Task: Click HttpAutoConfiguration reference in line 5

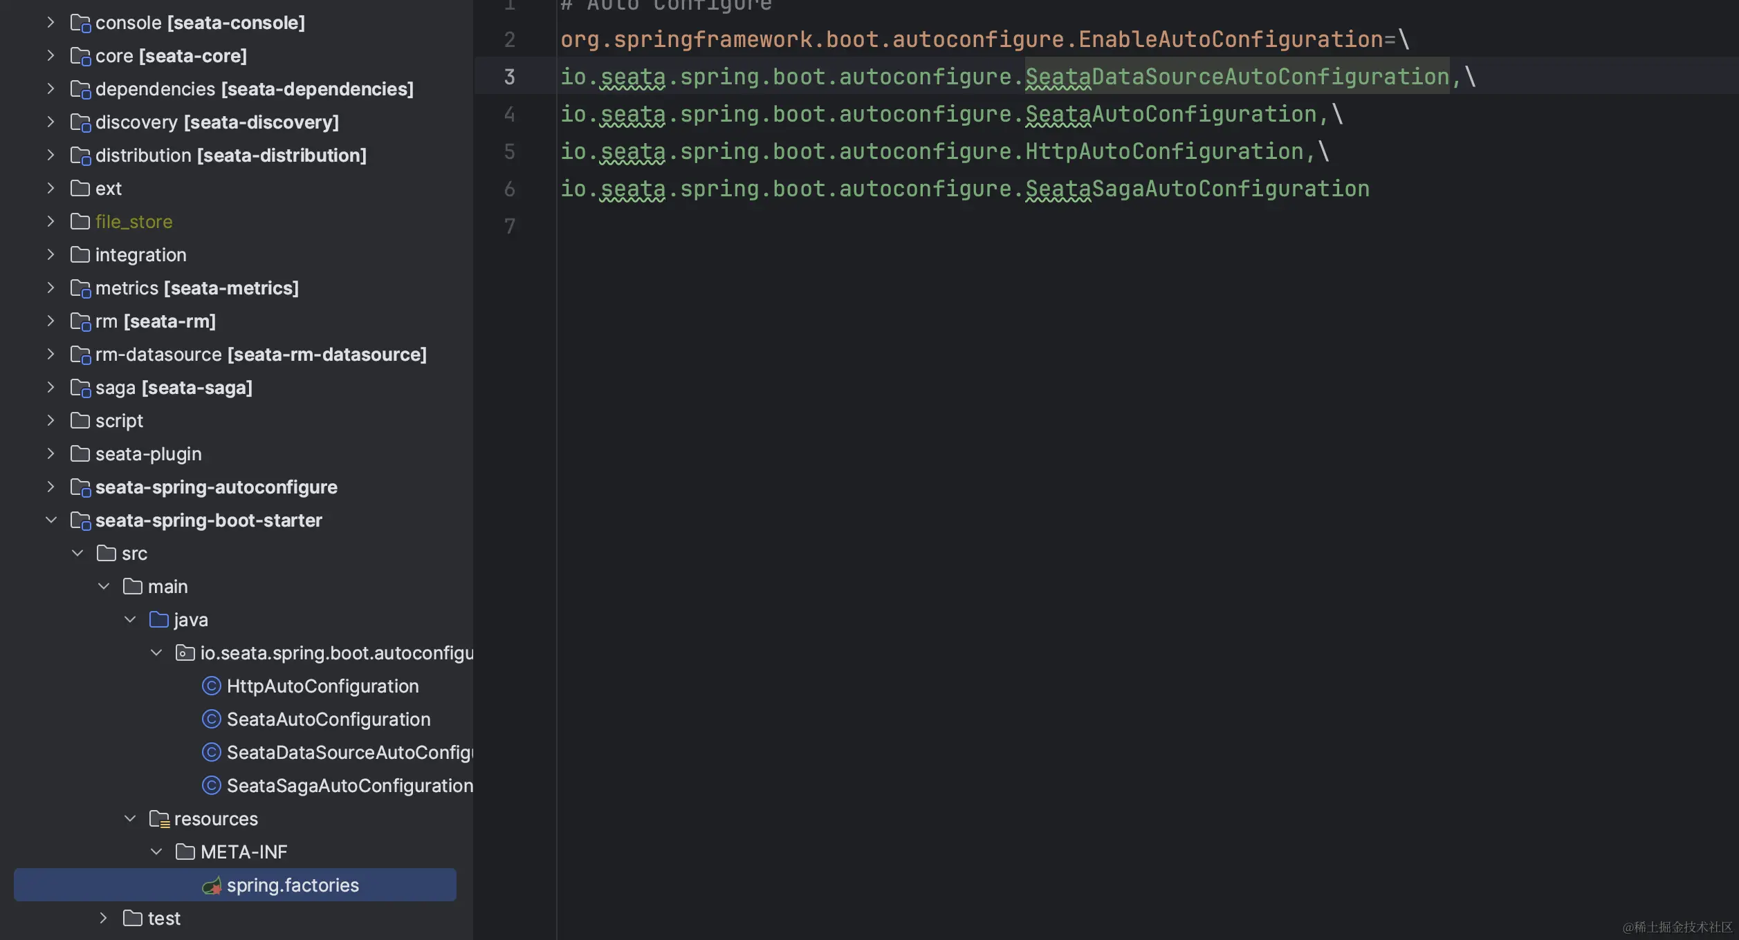Action: point(1163,151)
